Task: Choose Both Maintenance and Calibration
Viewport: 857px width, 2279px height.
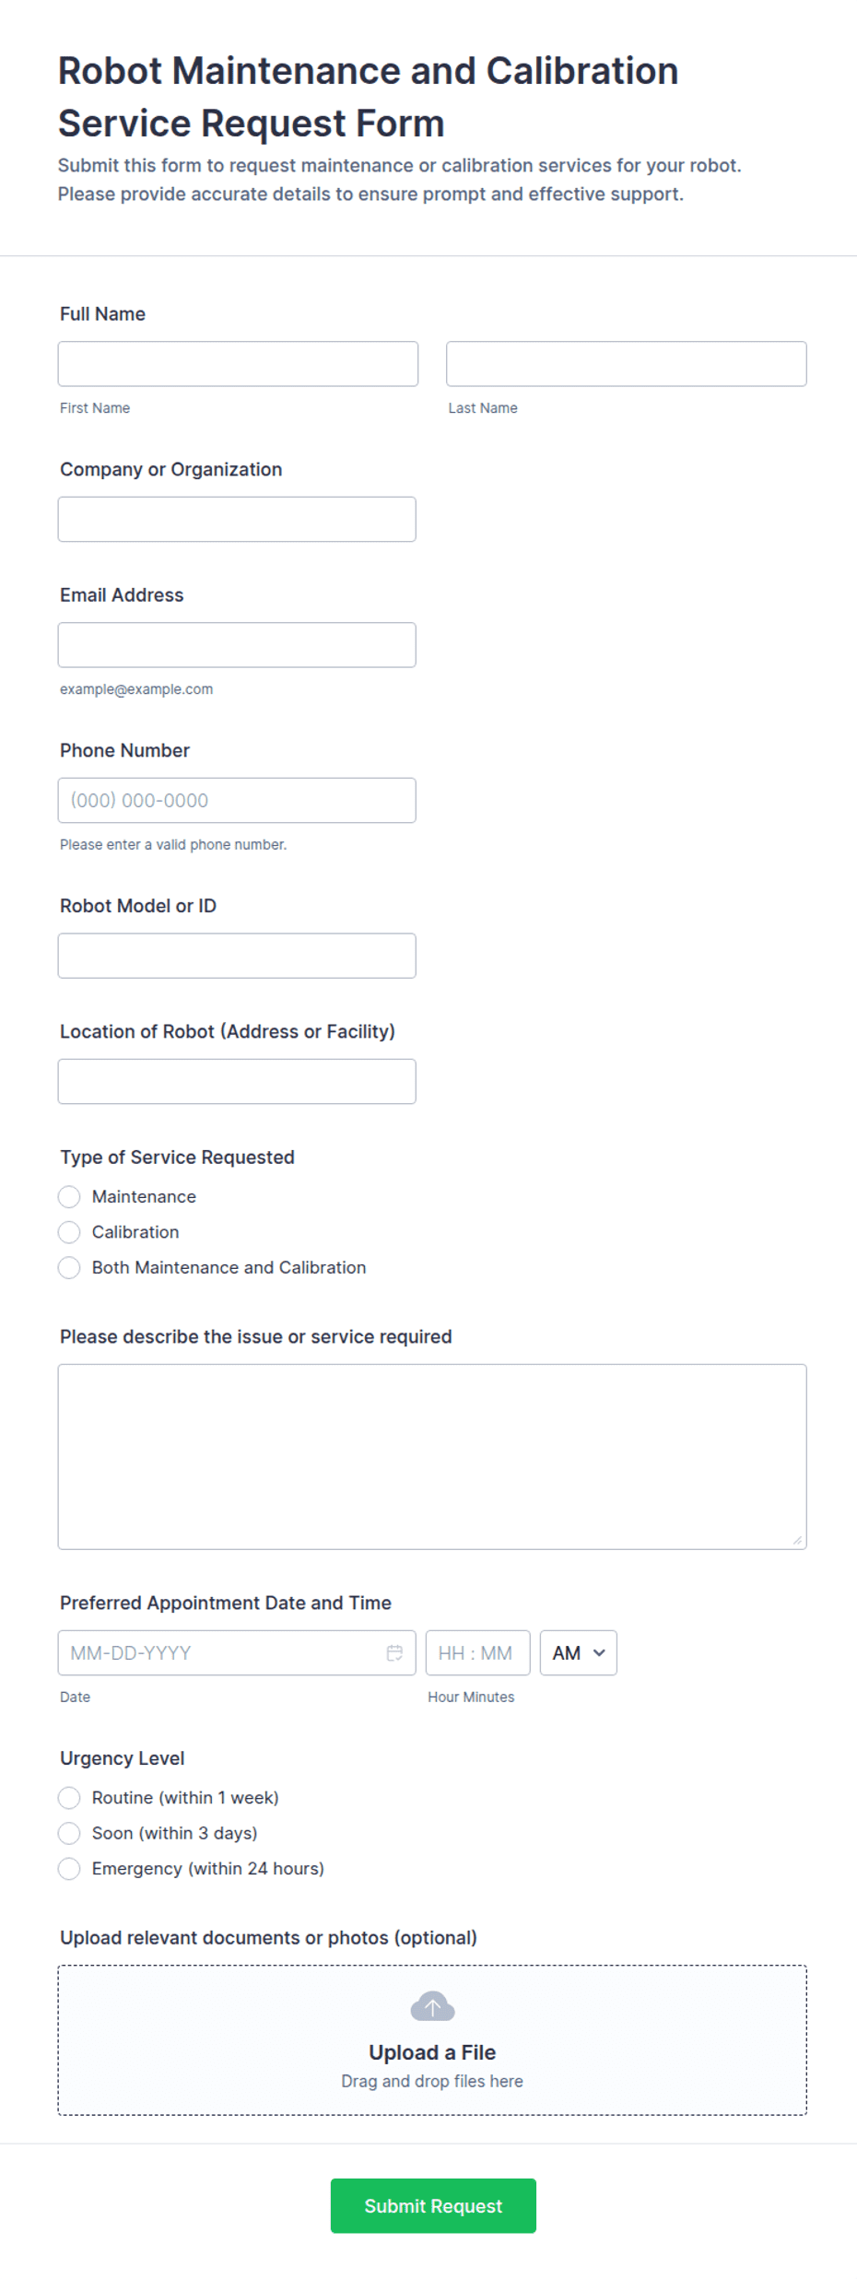Action: point(69,1267)
